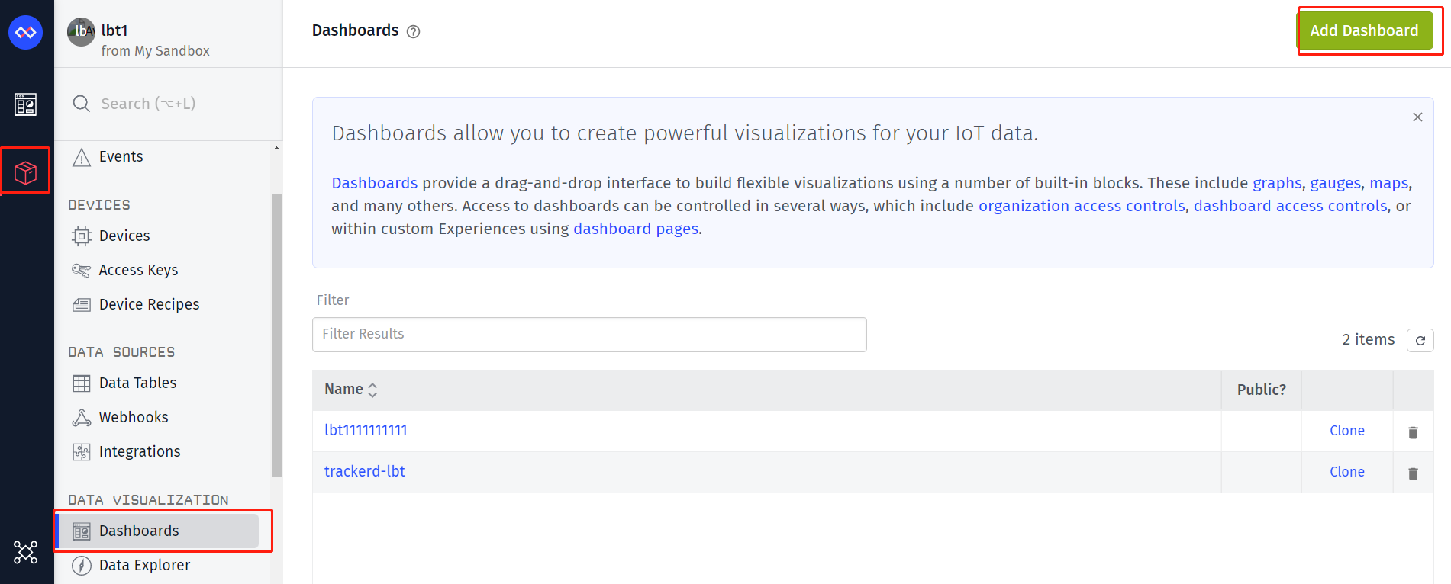Viewport: 1451px width, 584px height.
Task: Click the Data Tables grid icon
Action: tap(81, 383)
